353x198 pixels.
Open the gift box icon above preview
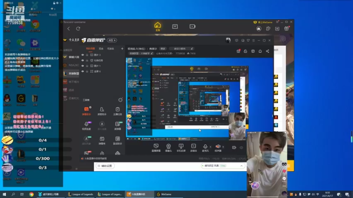(238, 51)
